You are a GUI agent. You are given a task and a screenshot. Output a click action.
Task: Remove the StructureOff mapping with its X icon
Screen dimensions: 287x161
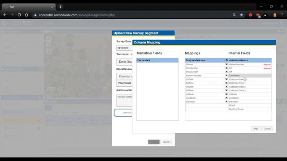[226, 72]
